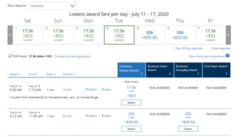This screenshot has width=246, height=137.
Task: Expand Details for 6:30 am flight
Action: point(92,90)
